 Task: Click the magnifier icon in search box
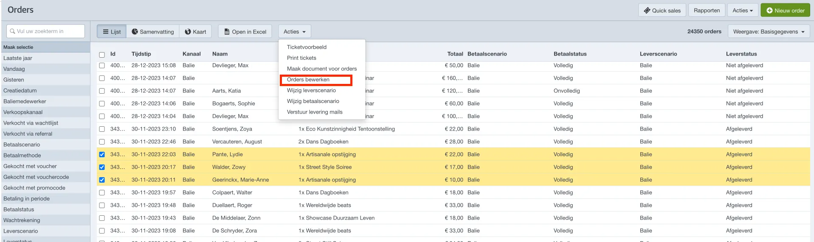[x=12, y=31]
